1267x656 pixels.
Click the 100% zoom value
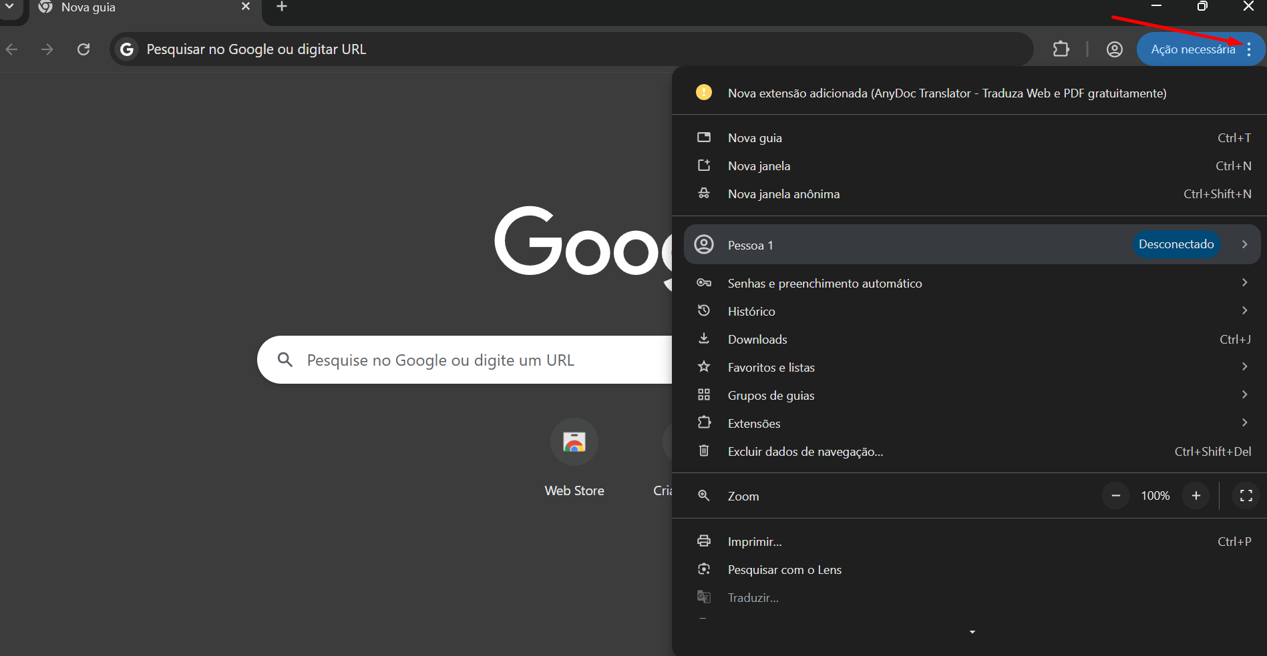pos(1155,495)
